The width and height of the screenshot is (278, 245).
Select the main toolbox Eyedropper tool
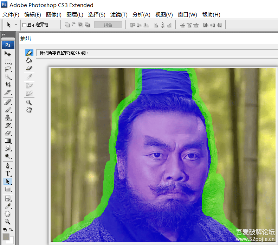tap(8, 206)
